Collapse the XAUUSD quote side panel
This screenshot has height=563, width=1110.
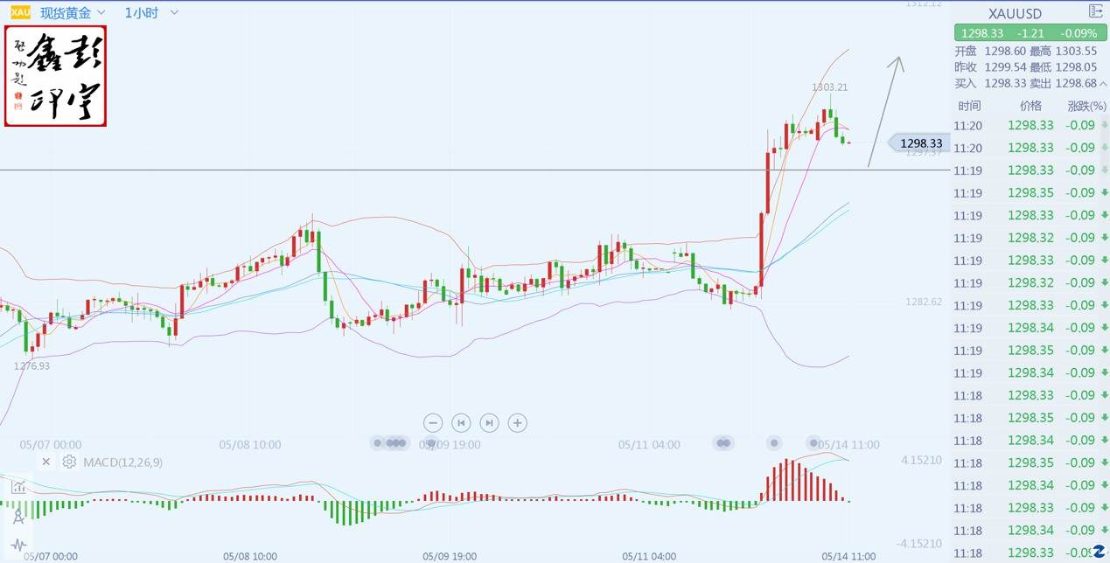[x=1095, y=11]
